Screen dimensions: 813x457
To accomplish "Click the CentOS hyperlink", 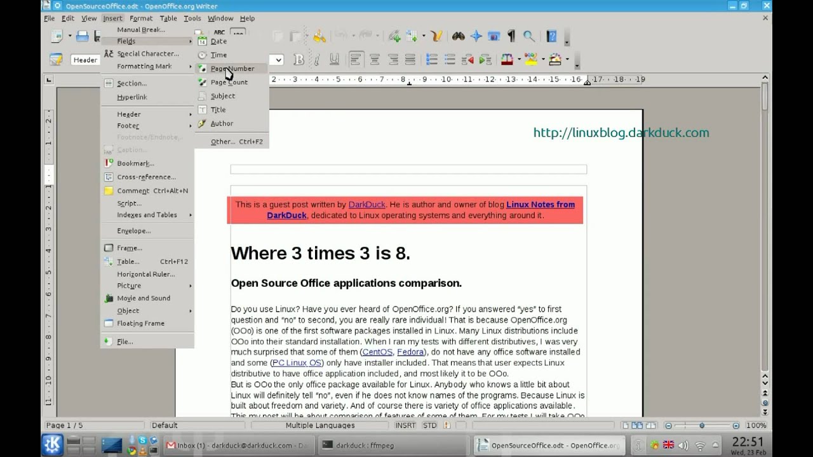I will pyautogui.click(x=377, y=352).
